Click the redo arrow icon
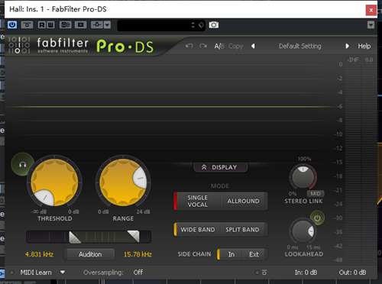 click(203, 46)
